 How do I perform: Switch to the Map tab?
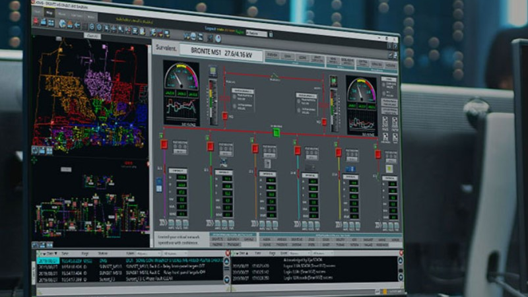[49, 13]
